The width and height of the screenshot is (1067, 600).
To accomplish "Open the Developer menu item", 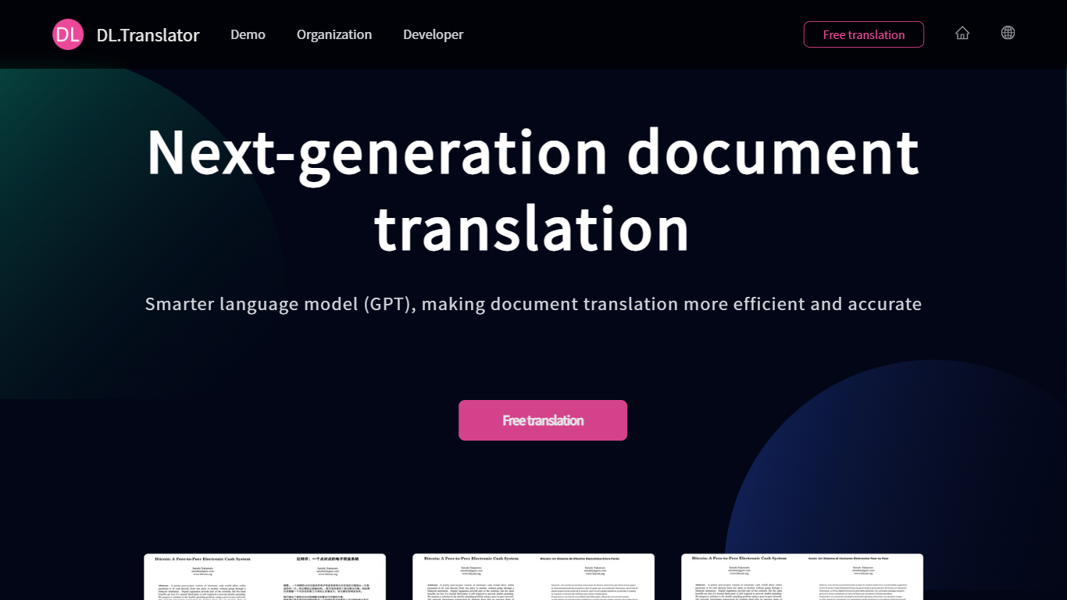I will tap(434, 34).
